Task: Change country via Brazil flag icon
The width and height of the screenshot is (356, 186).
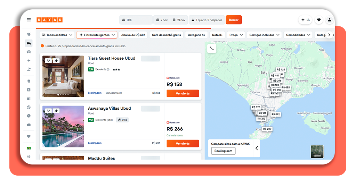Action: pos(29,148)
